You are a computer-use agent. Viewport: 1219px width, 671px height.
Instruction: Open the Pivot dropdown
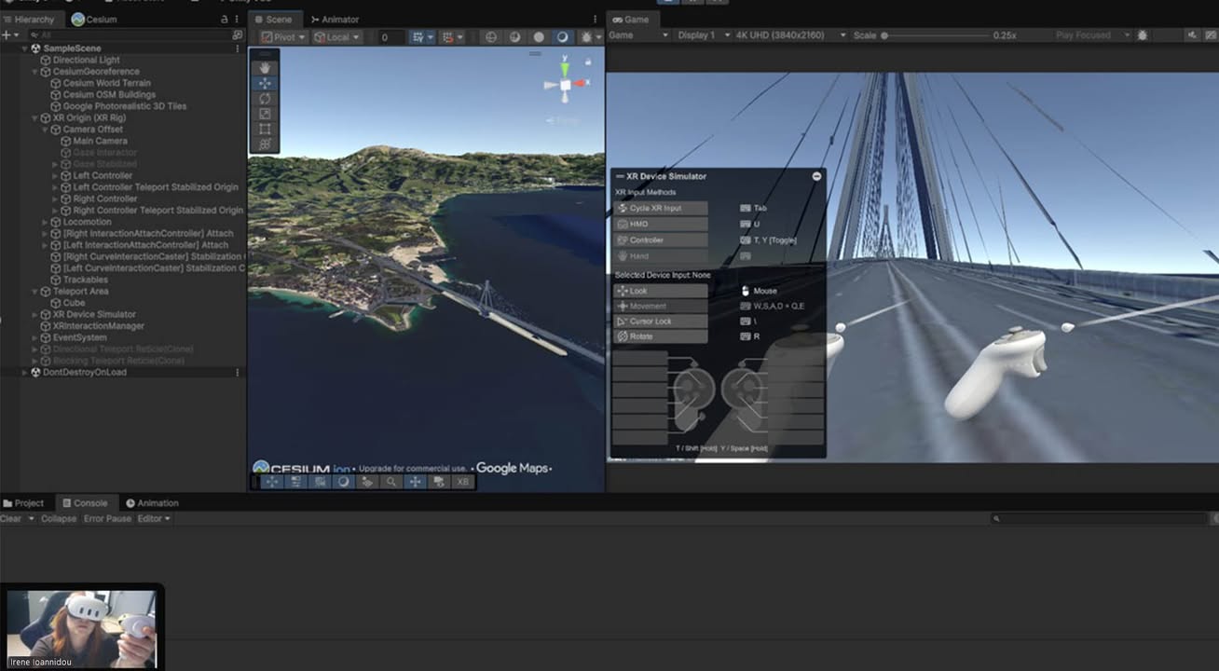point(282,37)
